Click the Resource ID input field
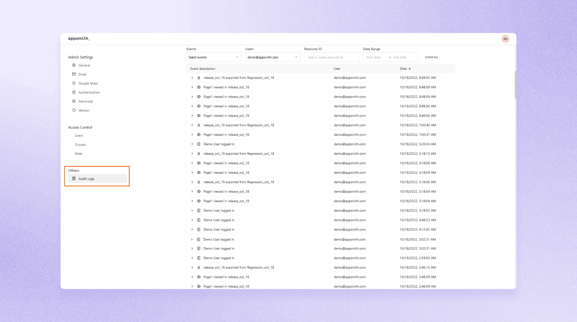The height and width of the screenshot is (322, 577). coord(331,57)
